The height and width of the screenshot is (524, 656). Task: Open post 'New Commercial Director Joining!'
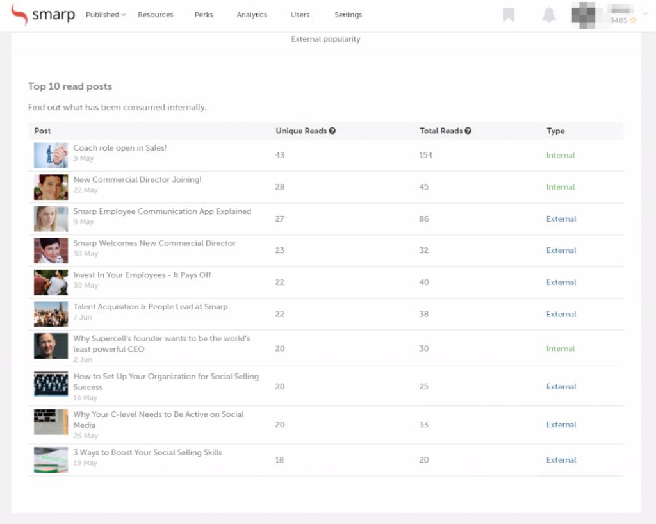(x=137, y=179)
